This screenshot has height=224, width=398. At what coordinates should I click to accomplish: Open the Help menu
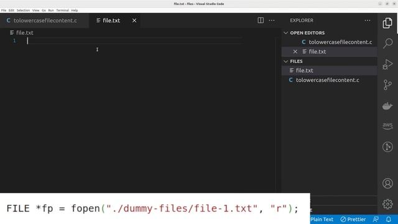pos(75,11)
